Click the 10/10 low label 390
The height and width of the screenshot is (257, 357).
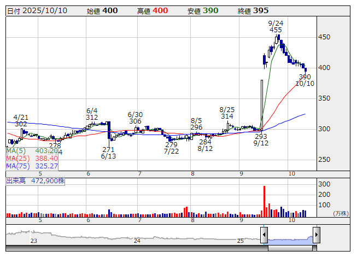click(305, 77)
